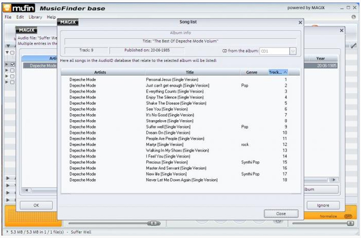The height and width of the screenshot is (238, 361).
Task: Open the CD from the album dropdown
Action: tap(292, 51)
